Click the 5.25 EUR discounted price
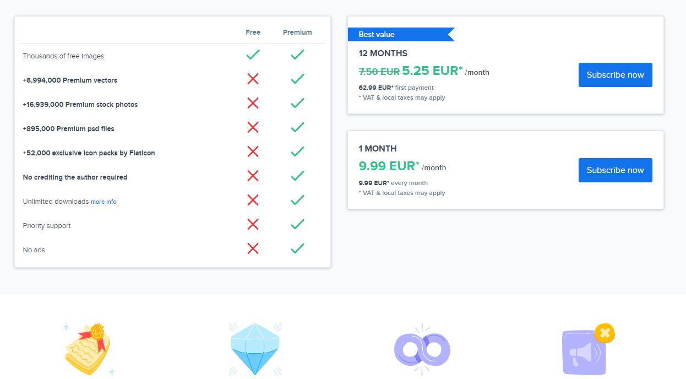The image size is (686, 379). coord(432,71)
